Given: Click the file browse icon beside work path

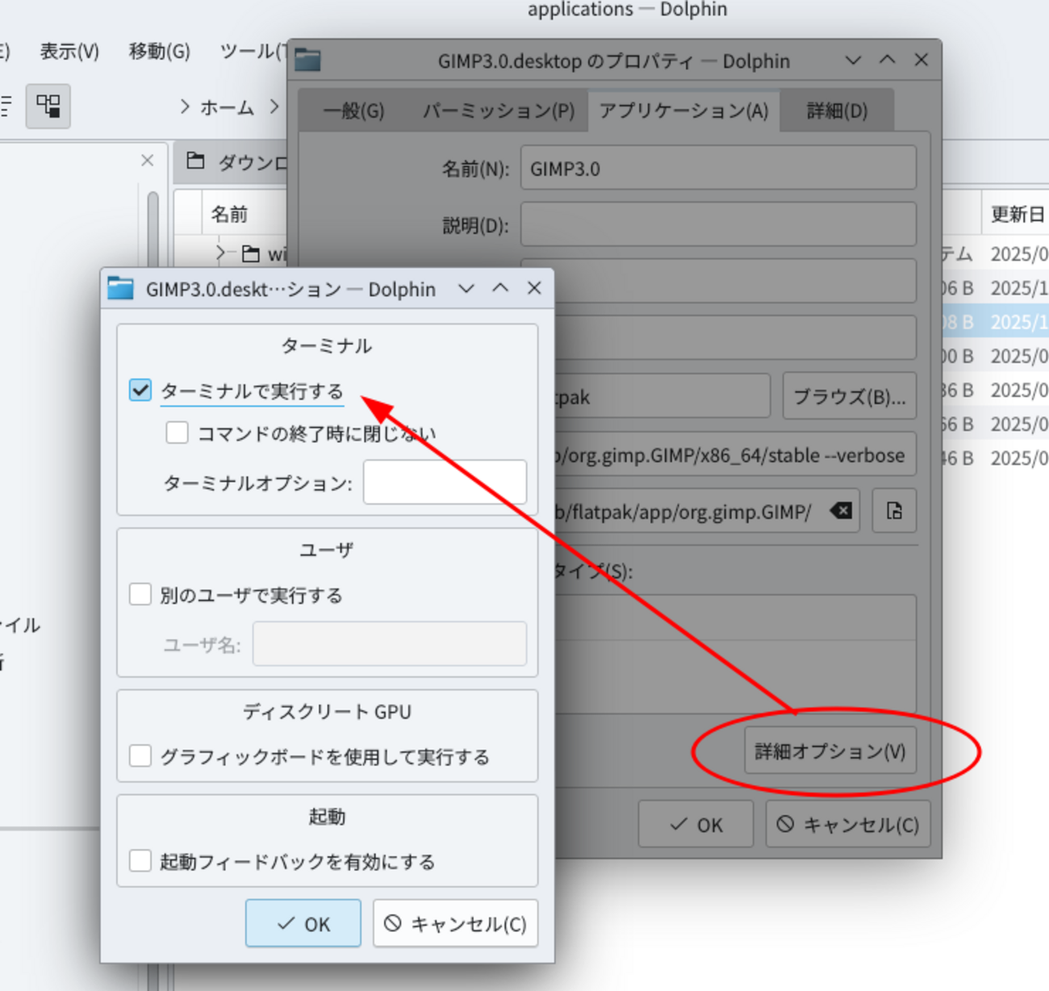Looking at the screenshot, I should point(894,511).
